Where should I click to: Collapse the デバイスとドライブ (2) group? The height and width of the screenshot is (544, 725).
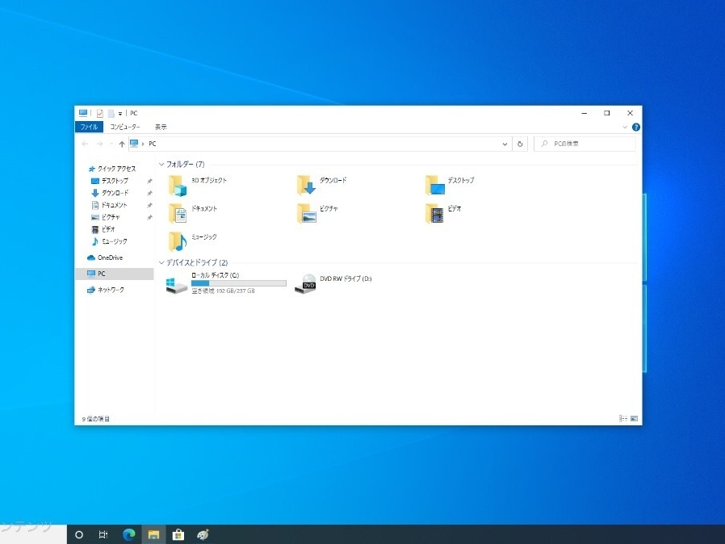click(x=161, y=262)
